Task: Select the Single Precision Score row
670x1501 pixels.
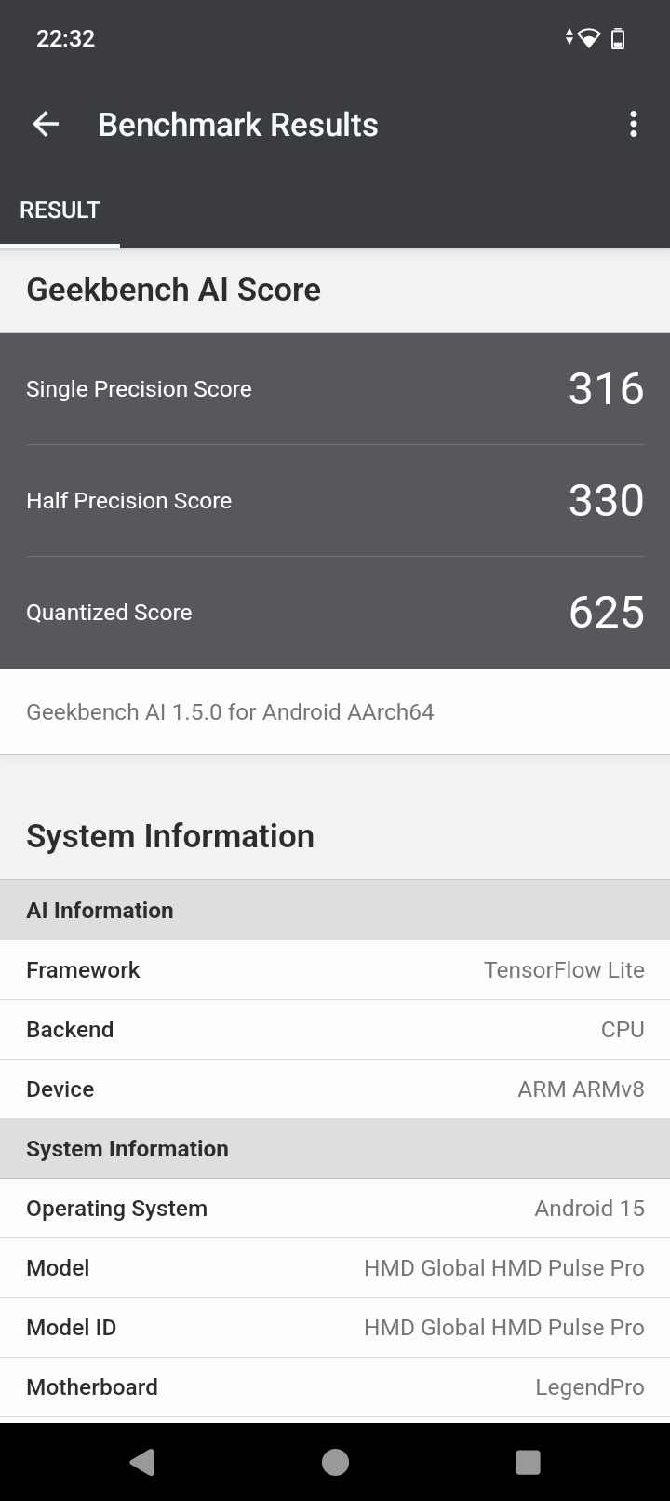Action: [335, 388]
